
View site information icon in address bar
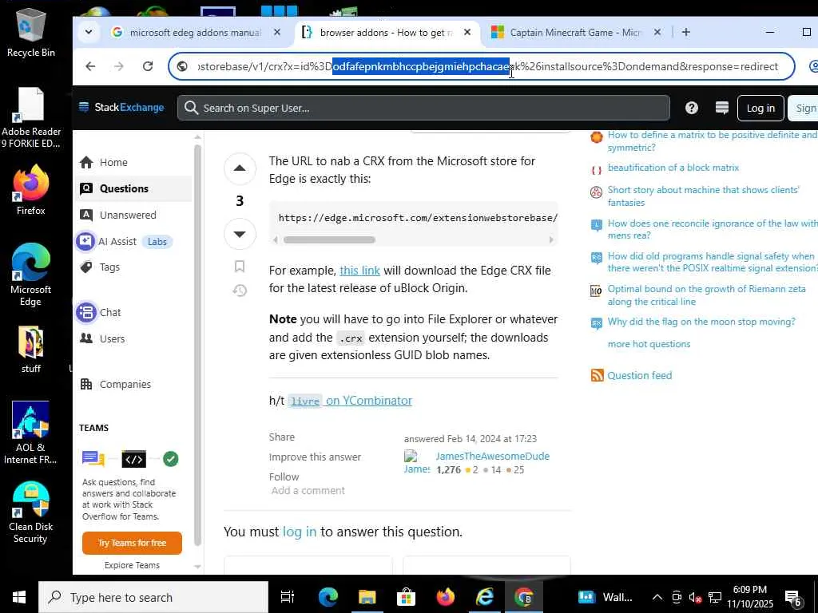[182, 66]
